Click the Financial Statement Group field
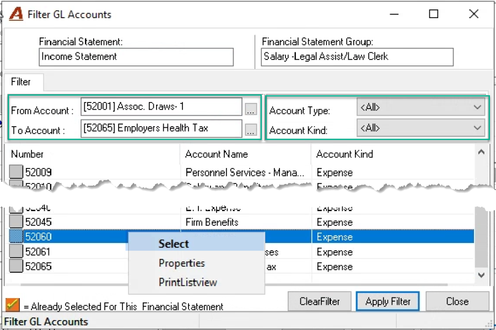The height and width of the screenshot is (330, 496). click(x=357, y=57)
